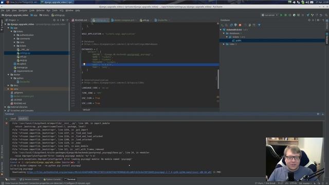Open the Version Control tool window button
The image size is (329, 185).
click(x=29, y=179)
